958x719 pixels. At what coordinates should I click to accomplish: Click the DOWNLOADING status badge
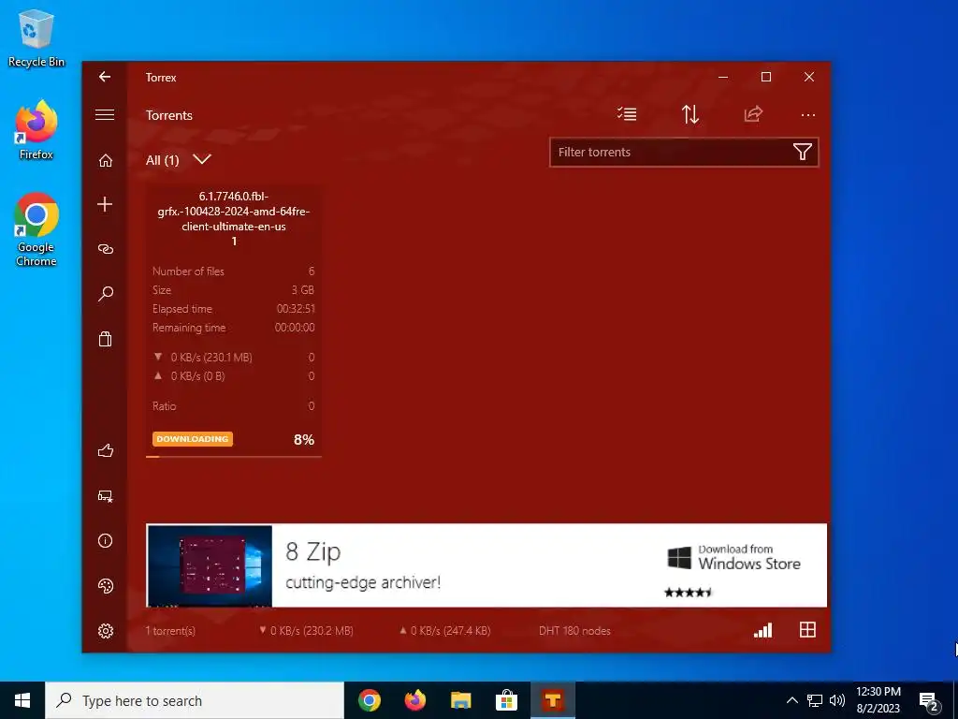(x=193, y=439)
